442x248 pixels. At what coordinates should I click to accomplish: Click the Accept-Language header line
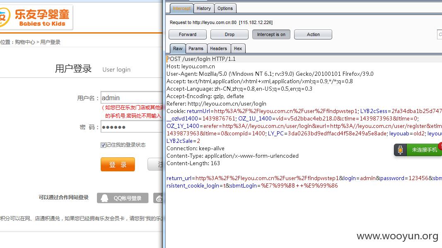239,89
